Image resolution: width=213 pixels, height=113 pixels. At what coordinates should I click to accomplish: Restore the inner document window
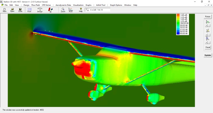(x=208, y=5)
